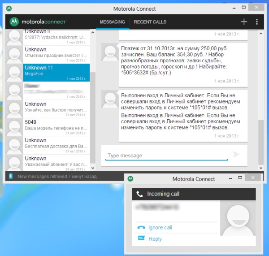Open the three-dot overflow menu
Viewport: 269px width, 256px height.
click(x=256, y=22)
